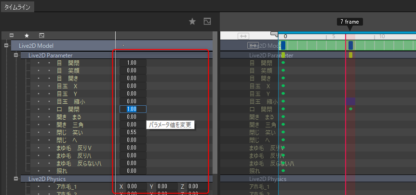Switch to the タイムライン tab
The image size is (416, 195).
[x=17, y=7]
